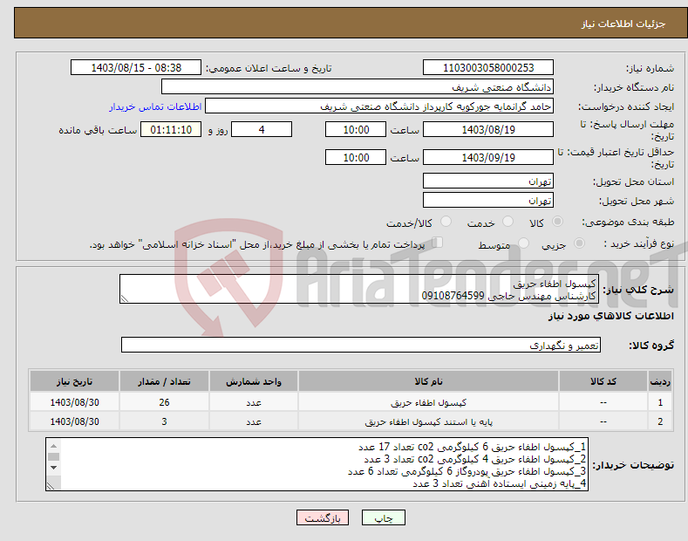Click the واحد شمارش column header
688x541 pixels.
(253, 381)
